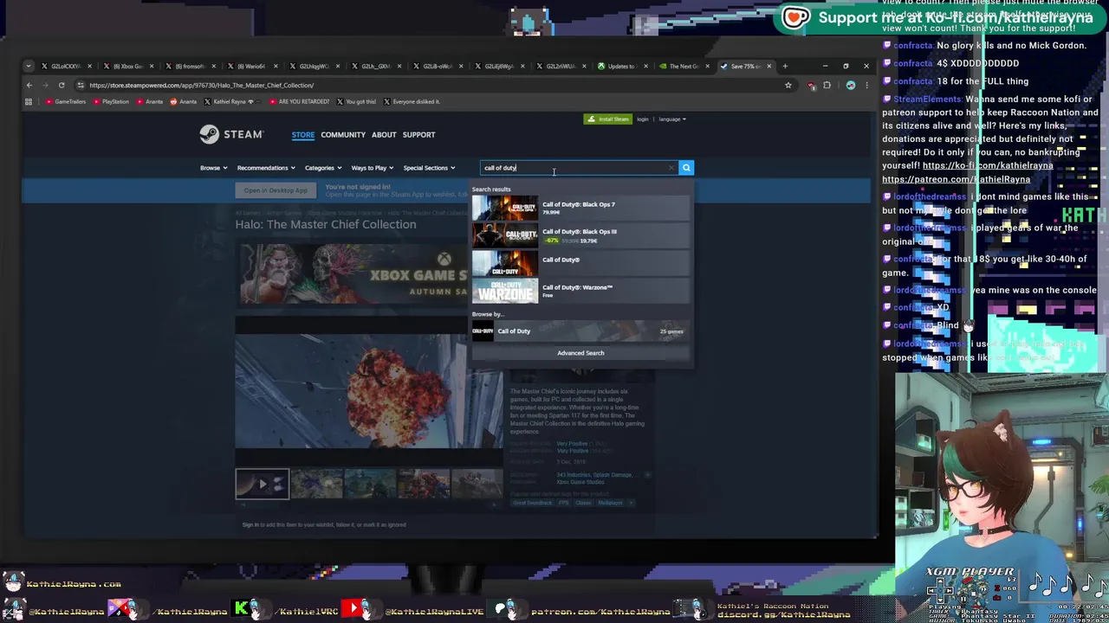
Task: Click the Black Ops 7 result thumbnail
Action: [504, 208]
